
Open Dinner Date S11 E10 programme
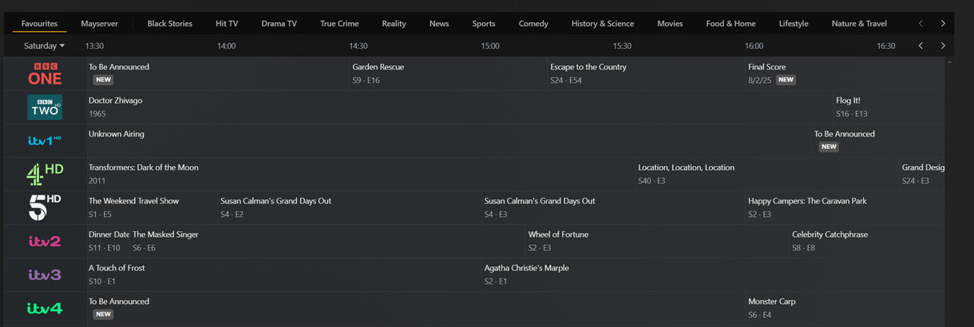point(107,241)
